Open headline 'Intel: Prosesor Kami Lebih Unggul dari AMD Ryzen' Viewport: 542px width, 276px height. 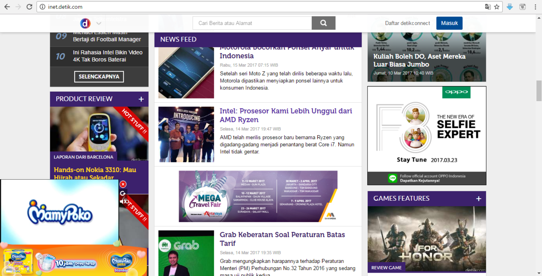tap(286, 115)
